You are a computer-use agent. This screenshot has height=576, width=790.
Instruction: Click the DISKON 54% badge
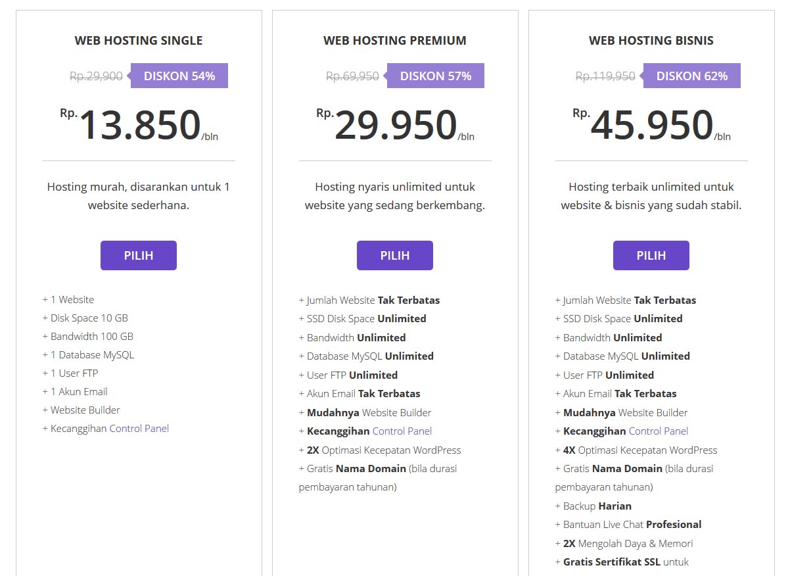[x=178, y=76]
